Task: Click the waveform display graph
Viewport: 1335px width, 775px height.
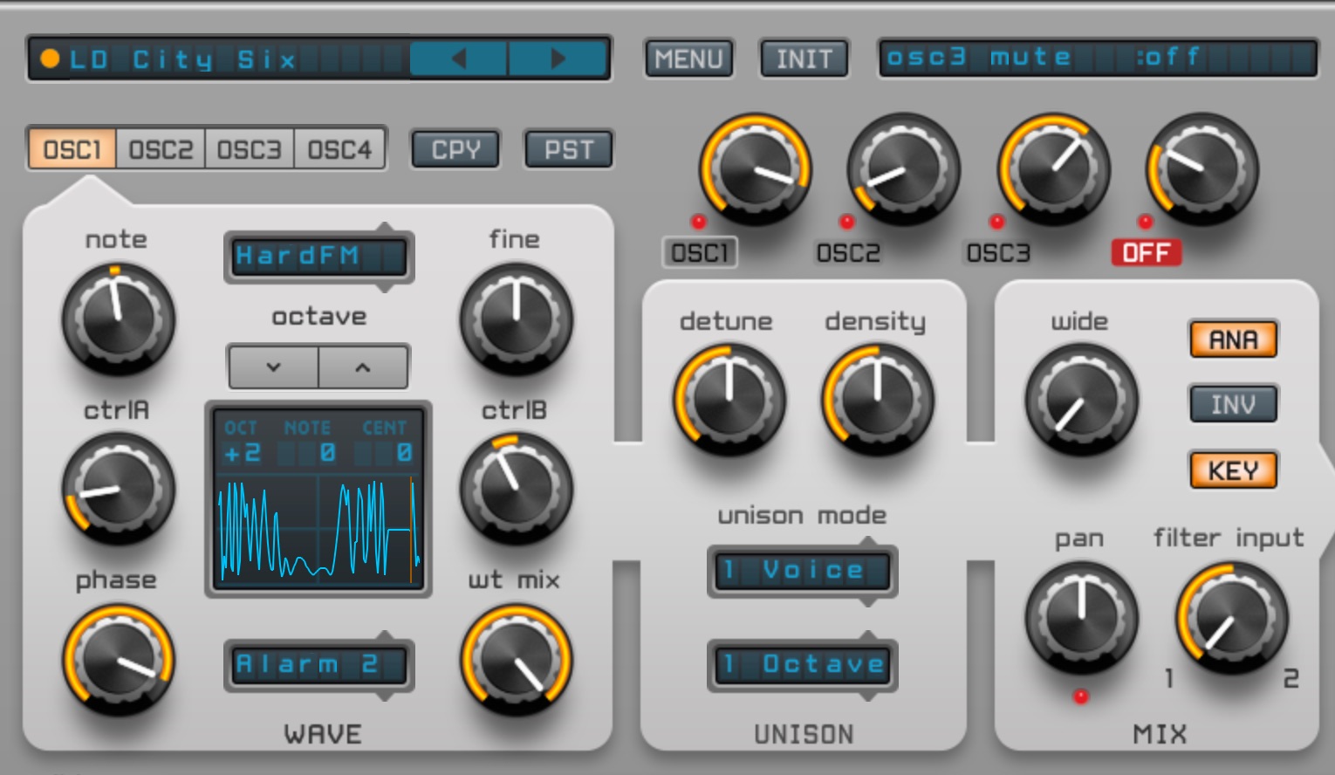Action: point(318,531)
